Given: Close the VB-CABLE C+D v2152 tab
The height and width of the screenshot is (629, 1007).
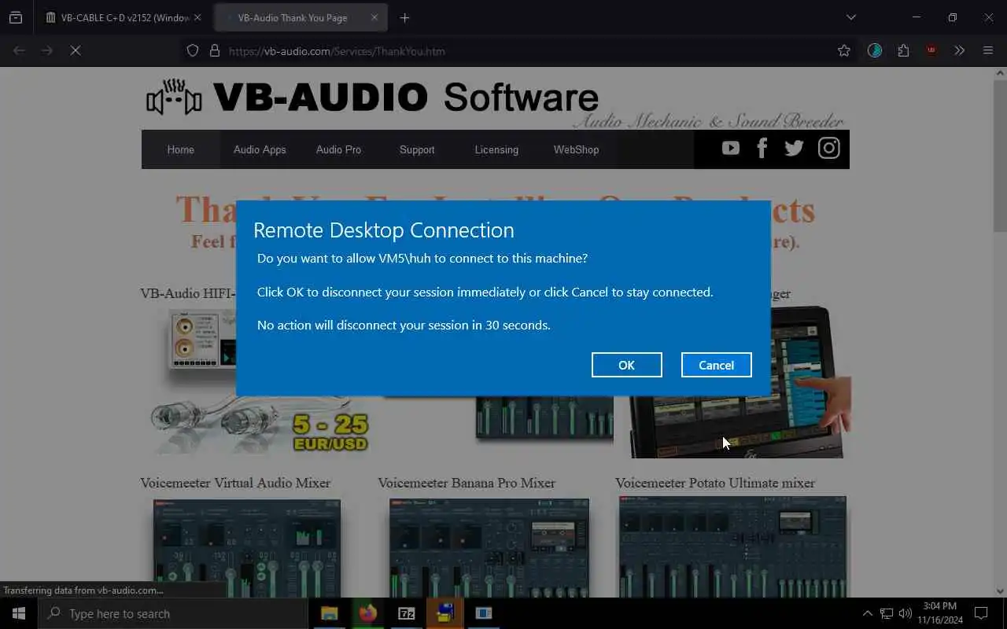Looking at the screenshot, I should (197, 17).
